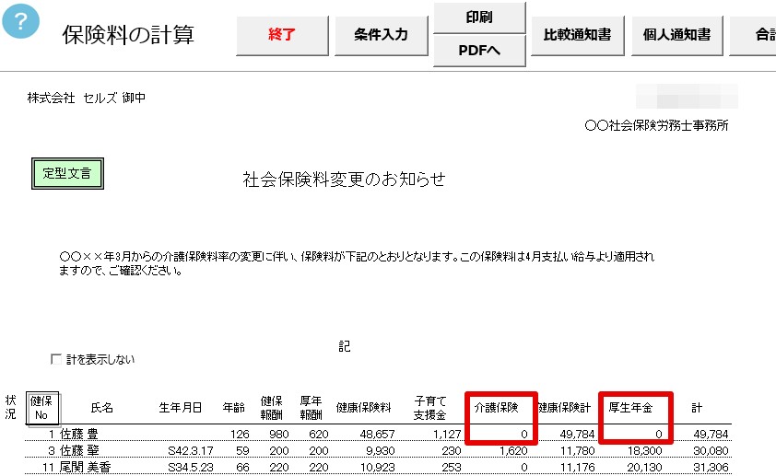Click the 印刷 print button
This screenshot has width=776, height=476.
(479, 17)
